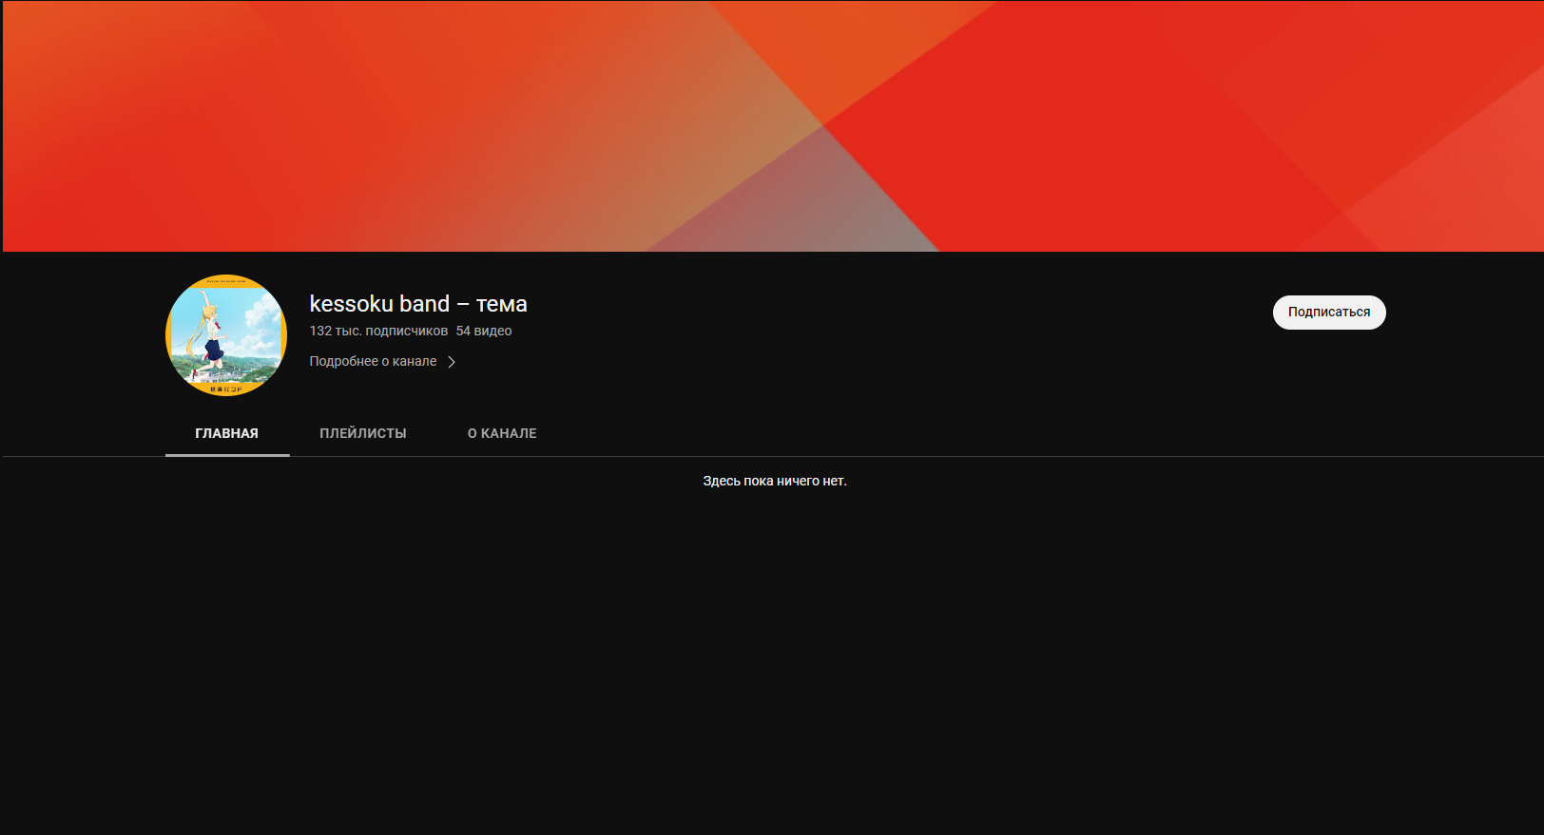The image size is (1544, 835).
Task: Click the channel title kessoku band – тема
Action: (x=417, y=304)
